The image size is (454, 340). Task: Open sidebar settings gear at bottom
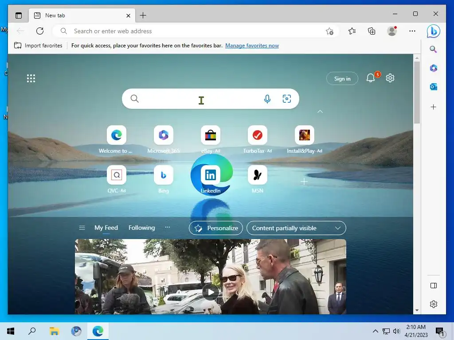coord(434,304)
